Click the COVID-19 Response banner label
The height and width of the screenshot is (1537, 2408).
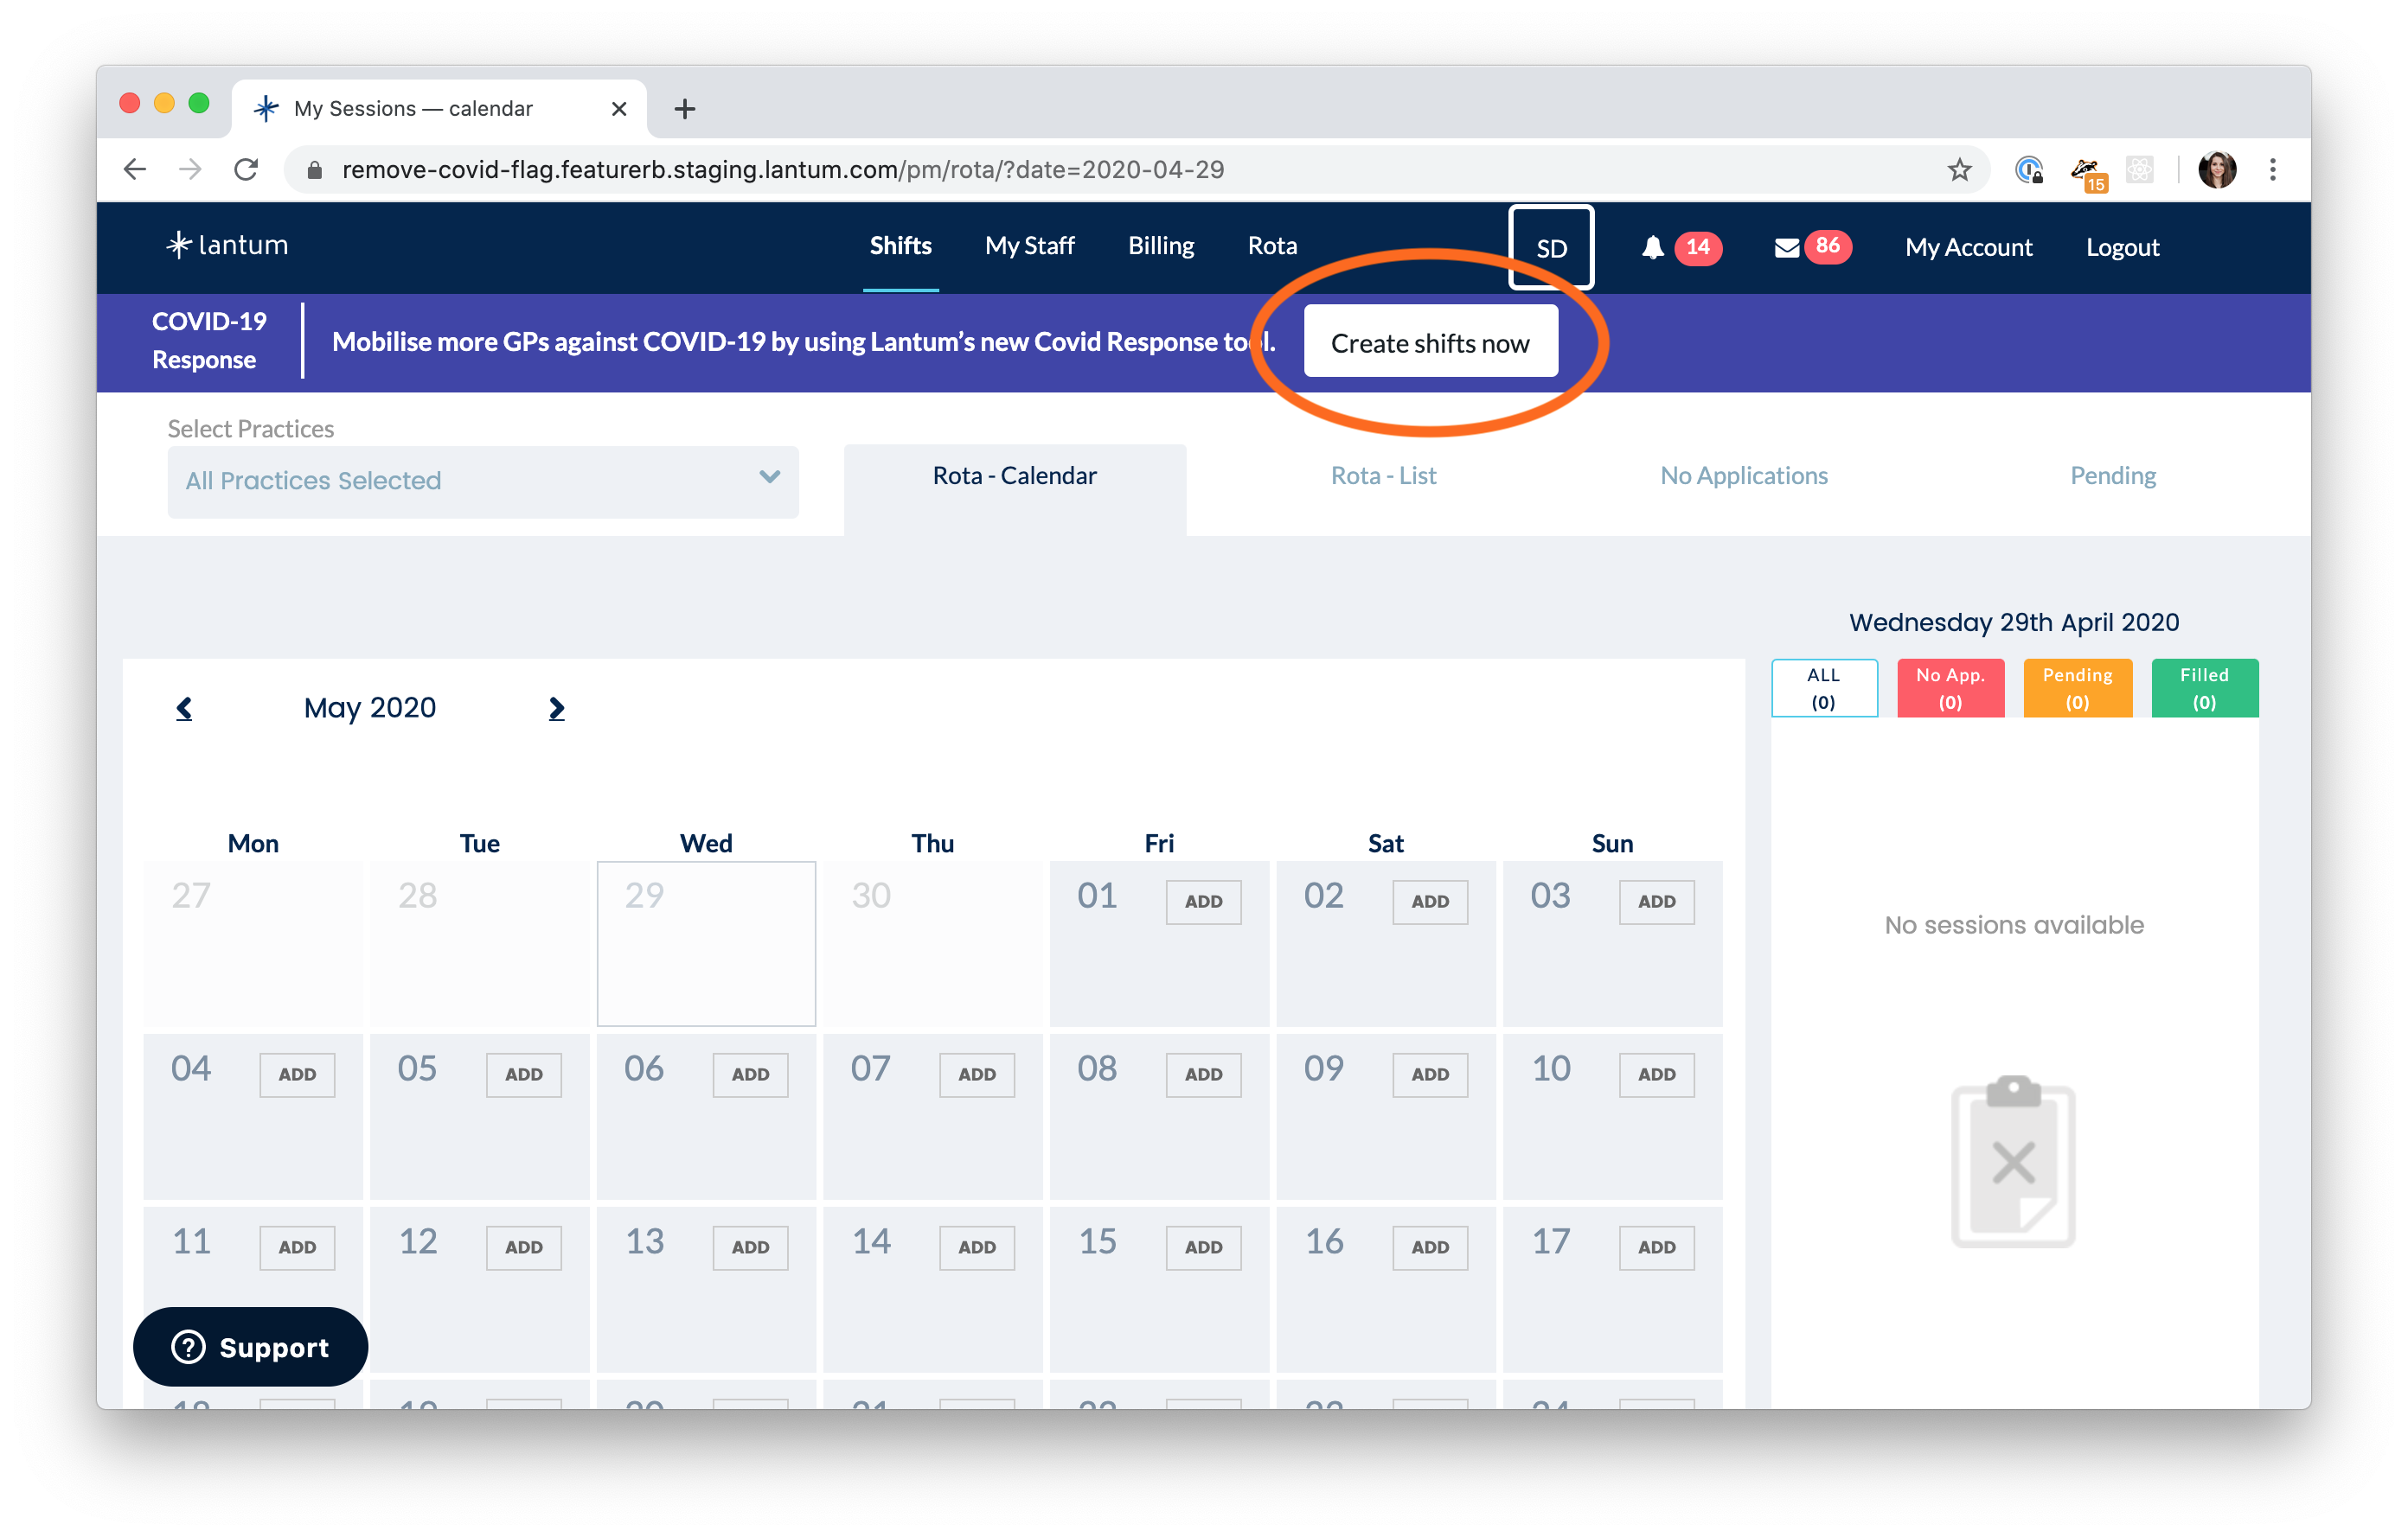pos(209,341)
